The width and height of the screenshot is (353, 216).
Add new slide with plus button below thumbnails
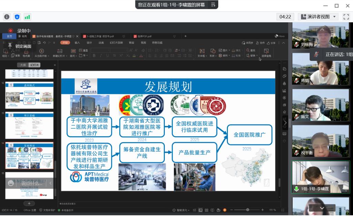29,204
